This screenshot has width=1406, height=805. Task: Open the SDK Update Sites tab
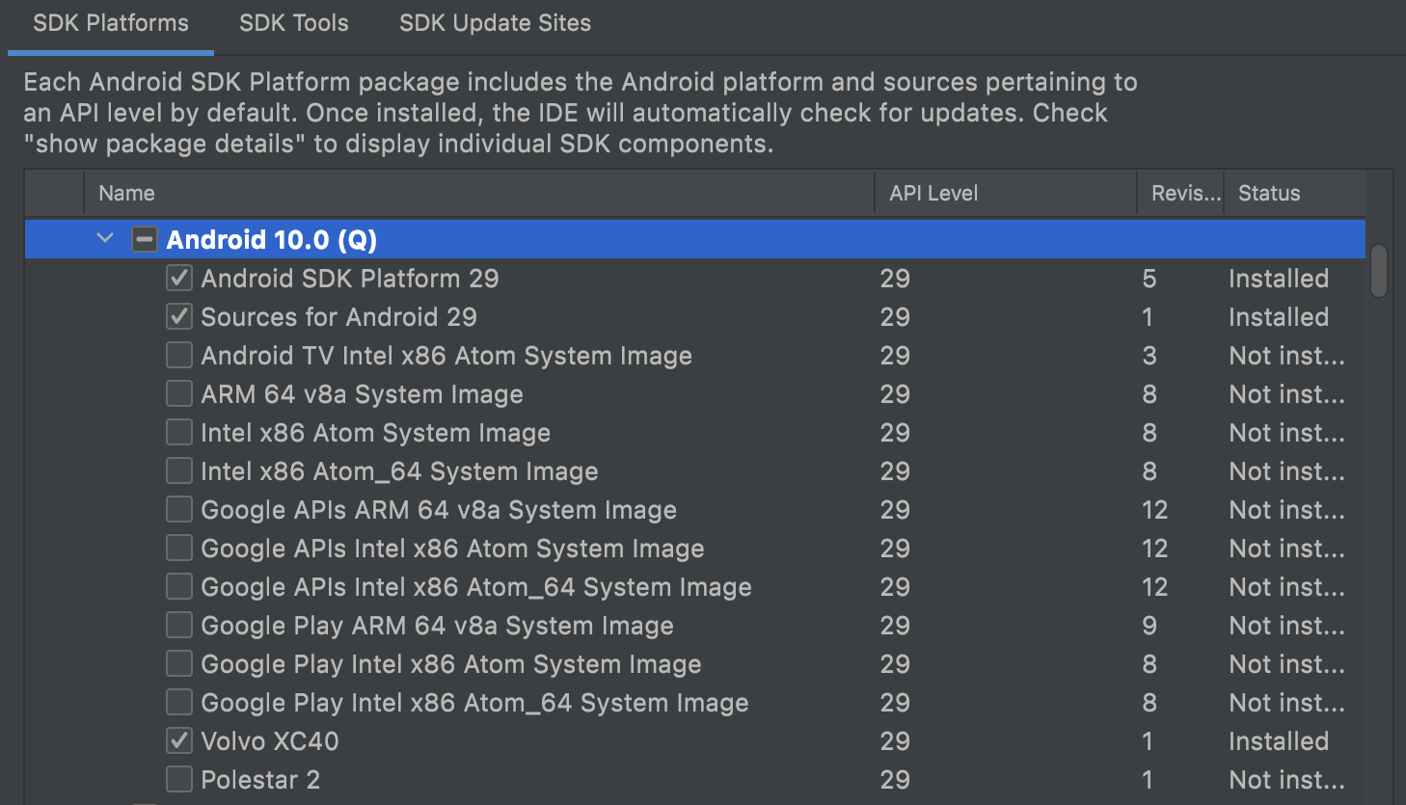tap(495, 23)
